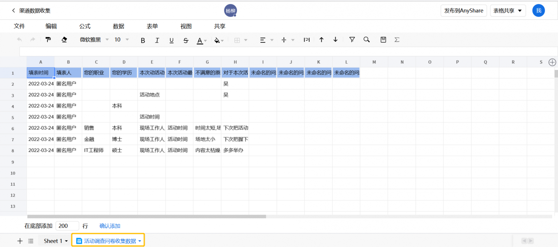Select the 填表时间 header cell
This screenshot has width=558, height=247.
click(x=40, y=73)
